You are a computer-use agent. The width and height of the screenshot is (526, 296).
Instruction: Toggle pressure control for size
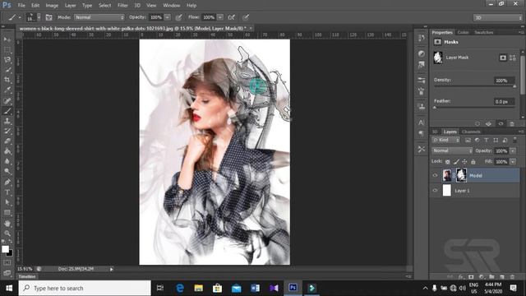pyautogui.click(x=246, y=17)
